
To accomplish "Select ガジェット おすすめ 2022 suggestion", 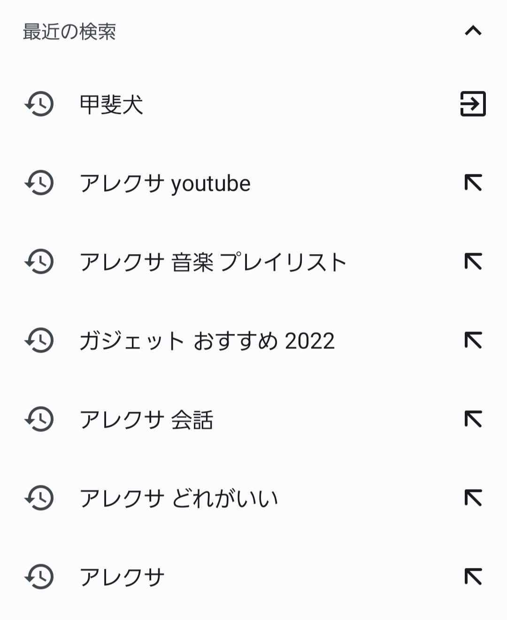I will click(x=207, y=340).
